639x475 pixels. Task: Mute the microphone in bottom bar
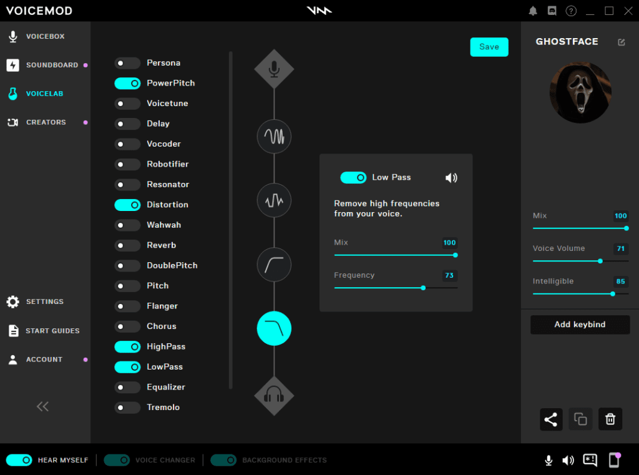(549, 460)
